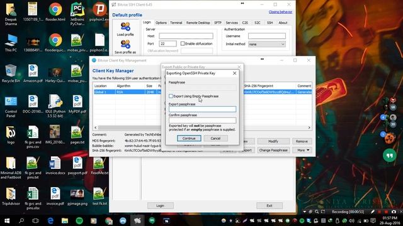Open File Explorer from the taskbar
This screenshot has height=226, width=403.
[x=65, y=220]
